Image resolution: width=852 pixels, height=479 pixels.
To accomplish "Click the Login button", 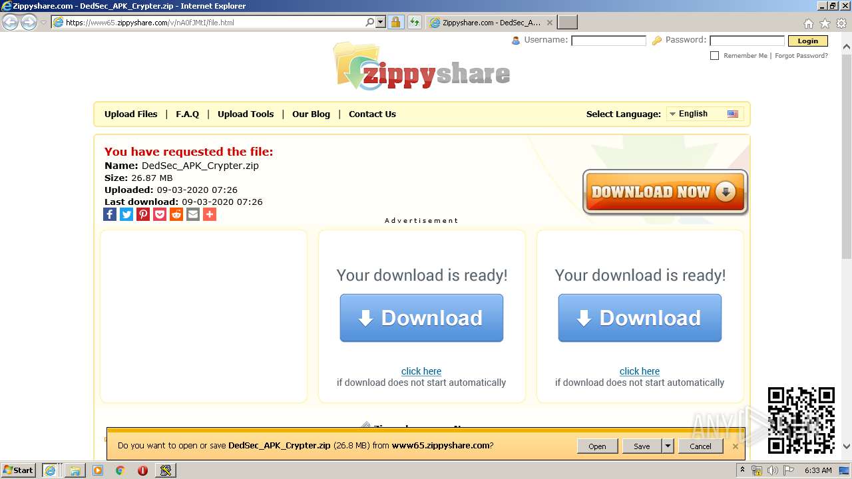I will (808, 41).
